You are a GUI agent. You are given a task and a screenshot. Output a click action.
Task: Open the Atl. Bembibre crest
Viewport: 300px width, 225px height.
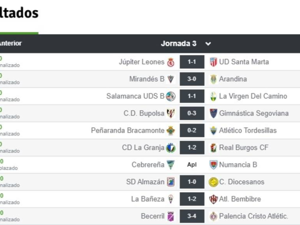pos(213,199)
